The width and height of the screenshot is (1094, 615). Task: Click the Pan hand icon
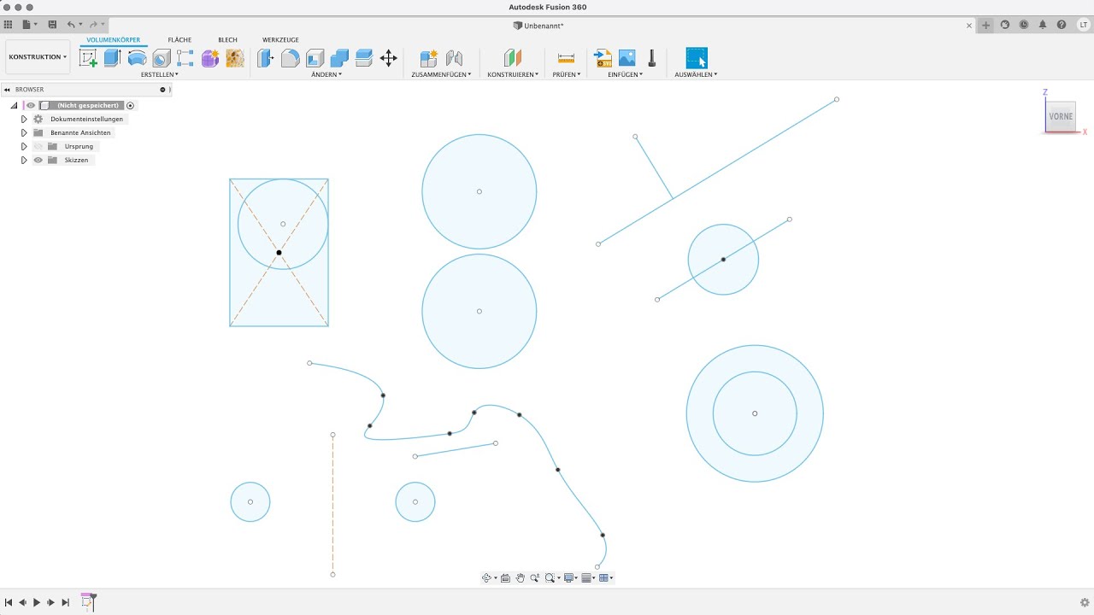tap(520, 578)
